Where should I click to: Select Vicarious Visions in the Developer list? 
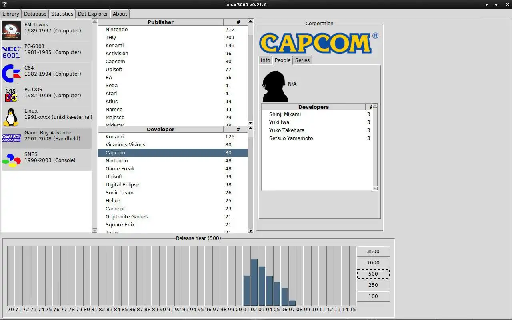pos(173,145)
